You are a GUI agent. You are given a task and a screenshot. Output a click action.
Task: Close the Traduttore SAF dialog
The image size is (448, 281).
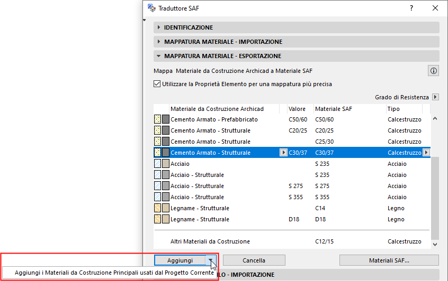tap(435, 8)
